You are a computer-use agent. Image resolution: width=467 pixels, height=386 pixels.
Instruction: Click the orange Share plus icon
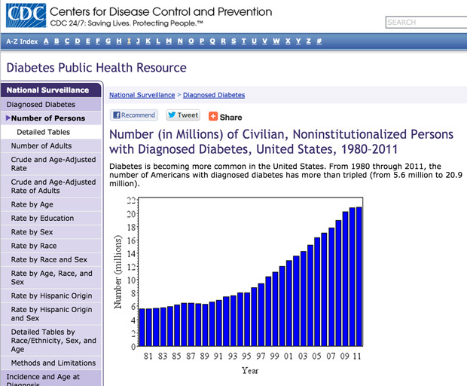pyautogui.click(x=213, y=117)
